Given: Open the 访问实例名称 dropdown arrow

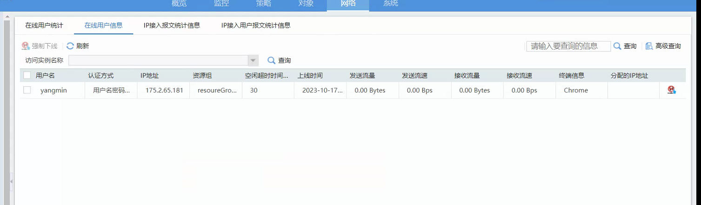Looking at the screenshot, I should pyautogui.click(x=253, y=60).
